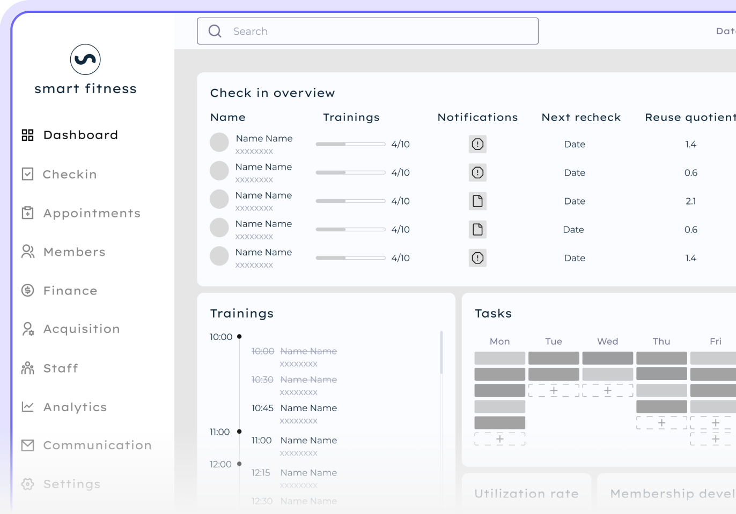
Task: Click the Staff group icon
Action: tap(28, 368)
